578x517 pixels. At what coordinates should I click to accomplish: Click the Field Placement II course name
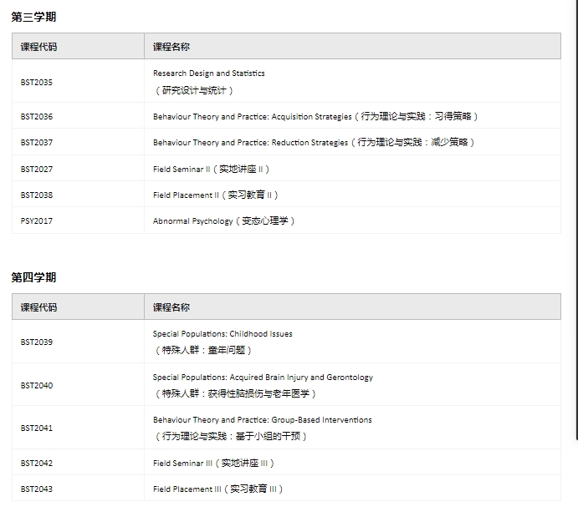186,195
